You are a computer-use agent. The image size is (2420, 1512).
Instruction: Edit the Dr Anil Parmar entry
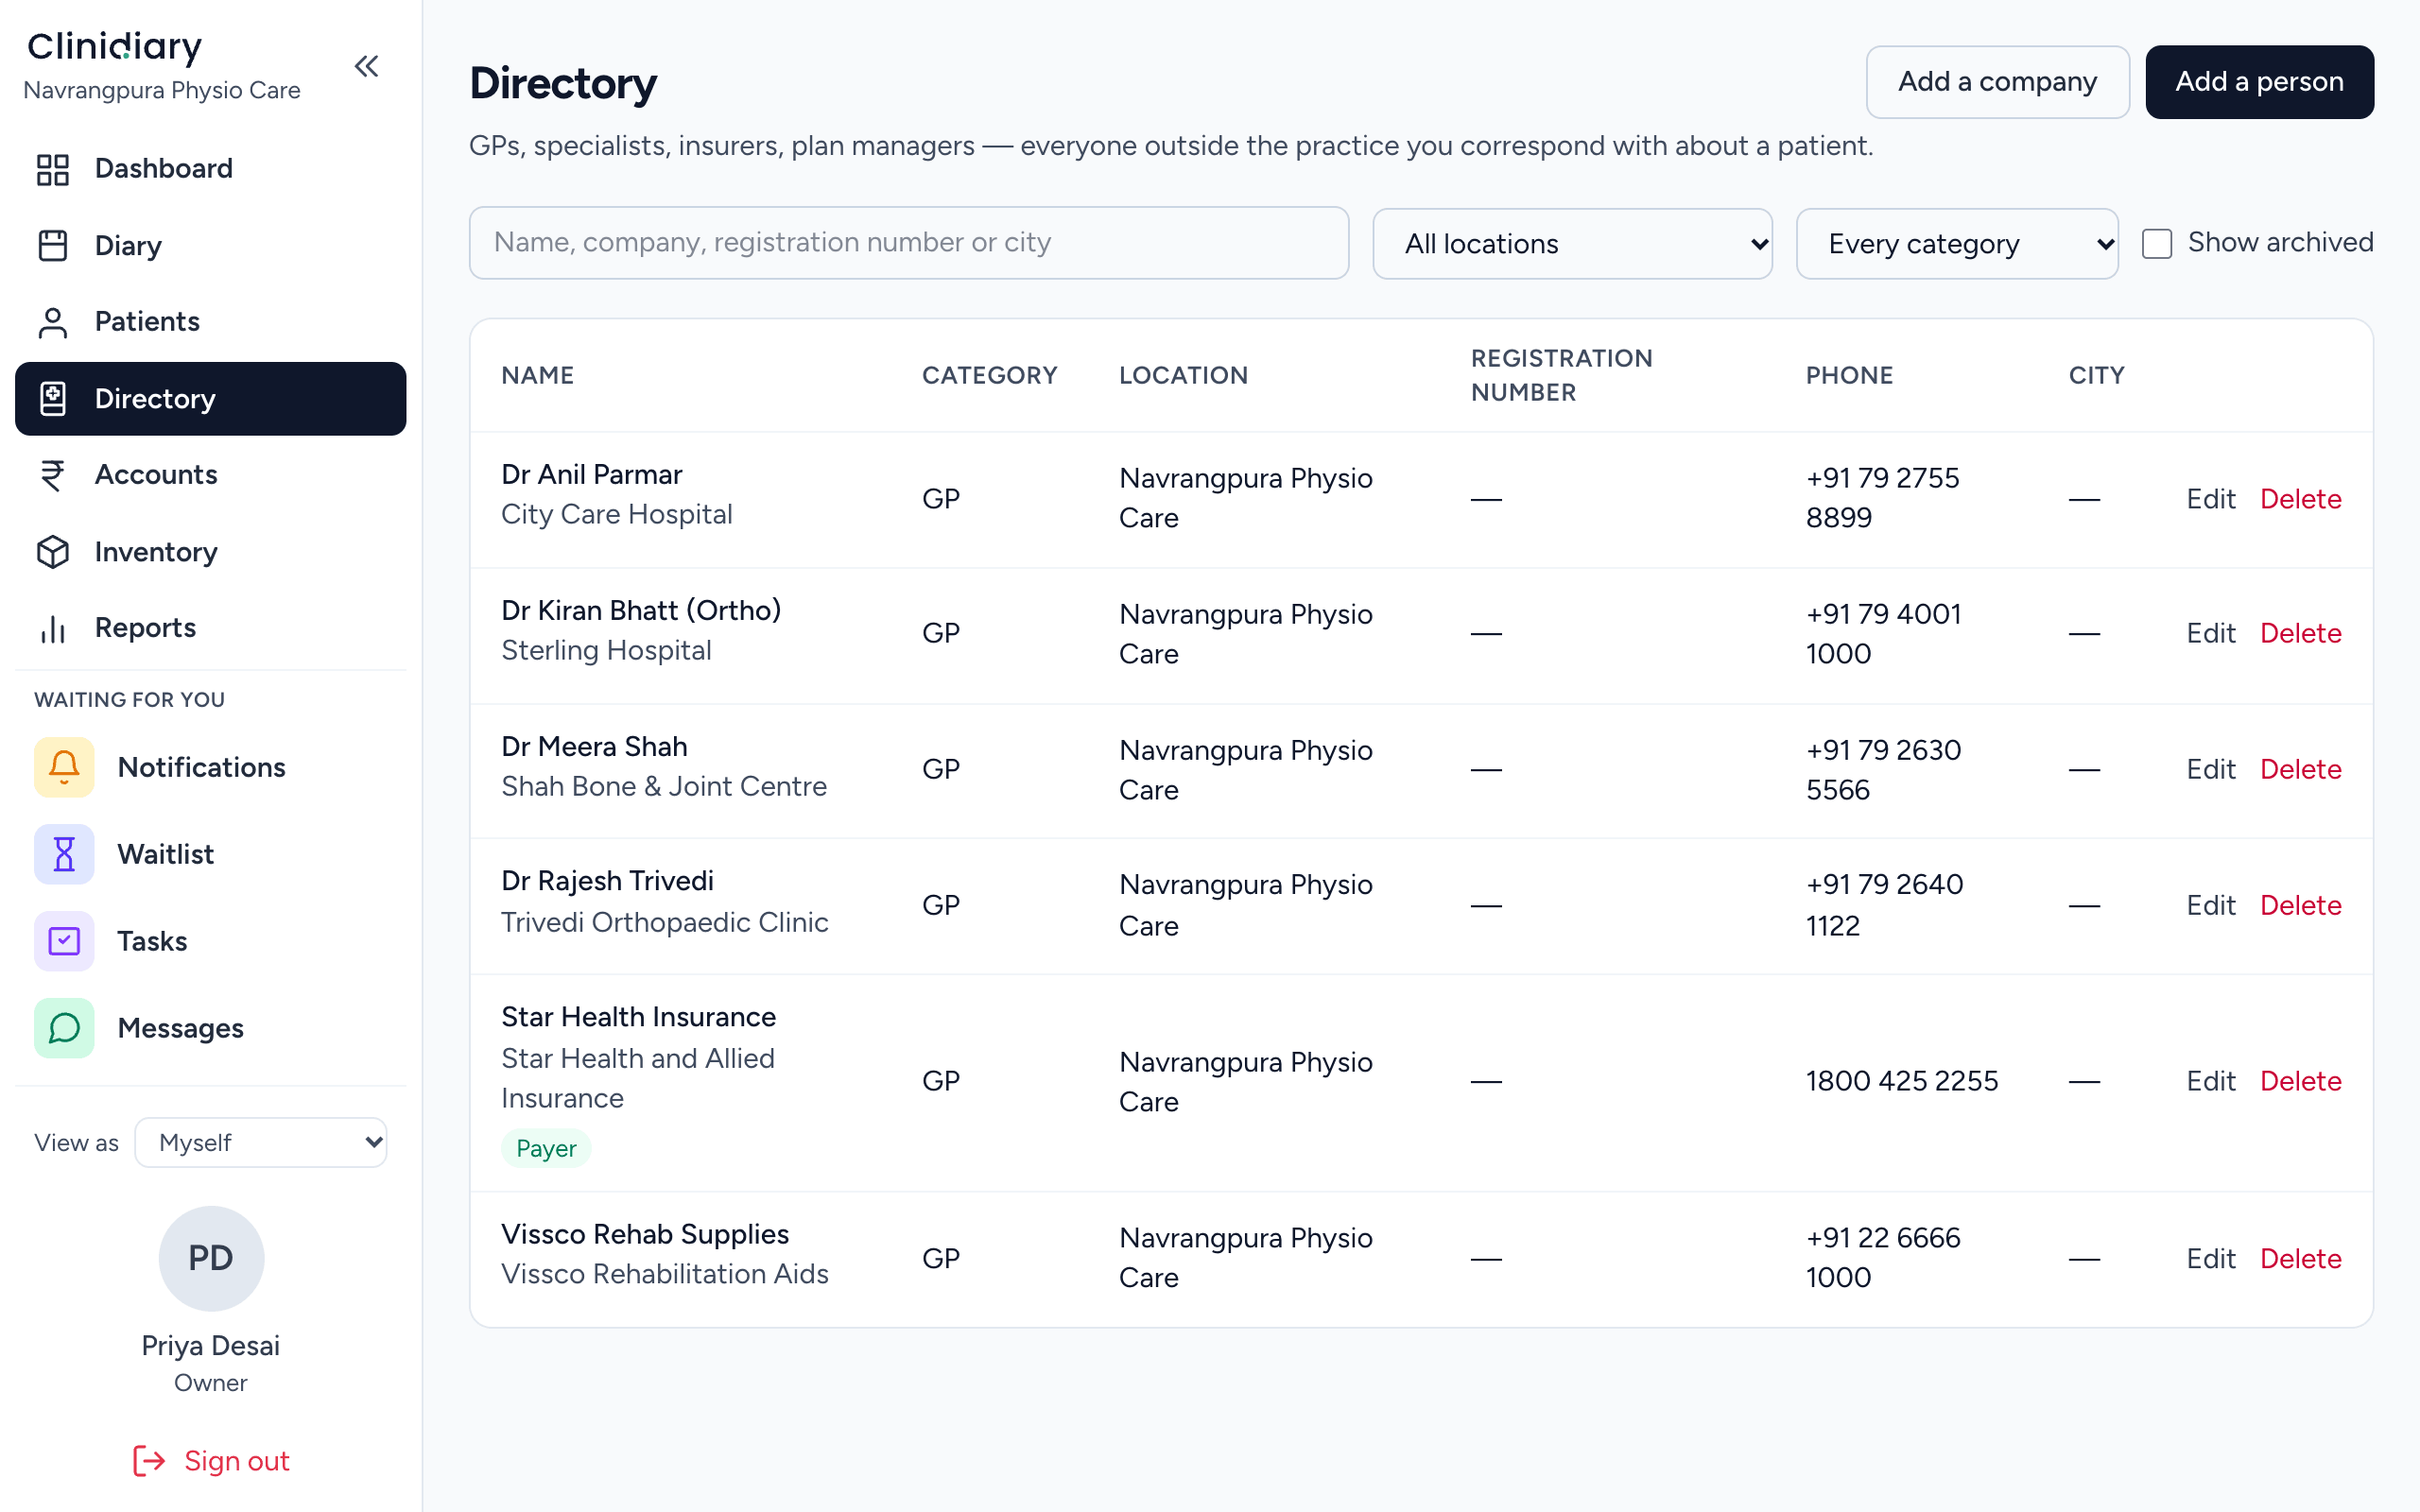pos(2210,499)
